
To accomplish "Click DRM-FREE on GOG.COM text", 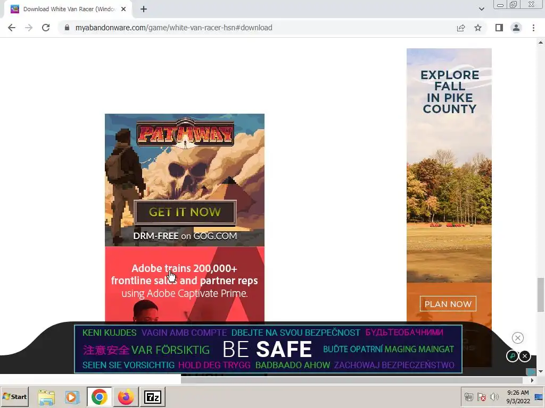I will [185, 236].
